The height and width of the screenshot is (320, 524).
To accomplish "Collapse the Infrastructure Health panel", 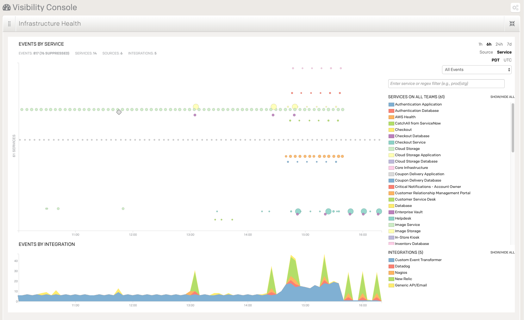I will coord(512,24).
